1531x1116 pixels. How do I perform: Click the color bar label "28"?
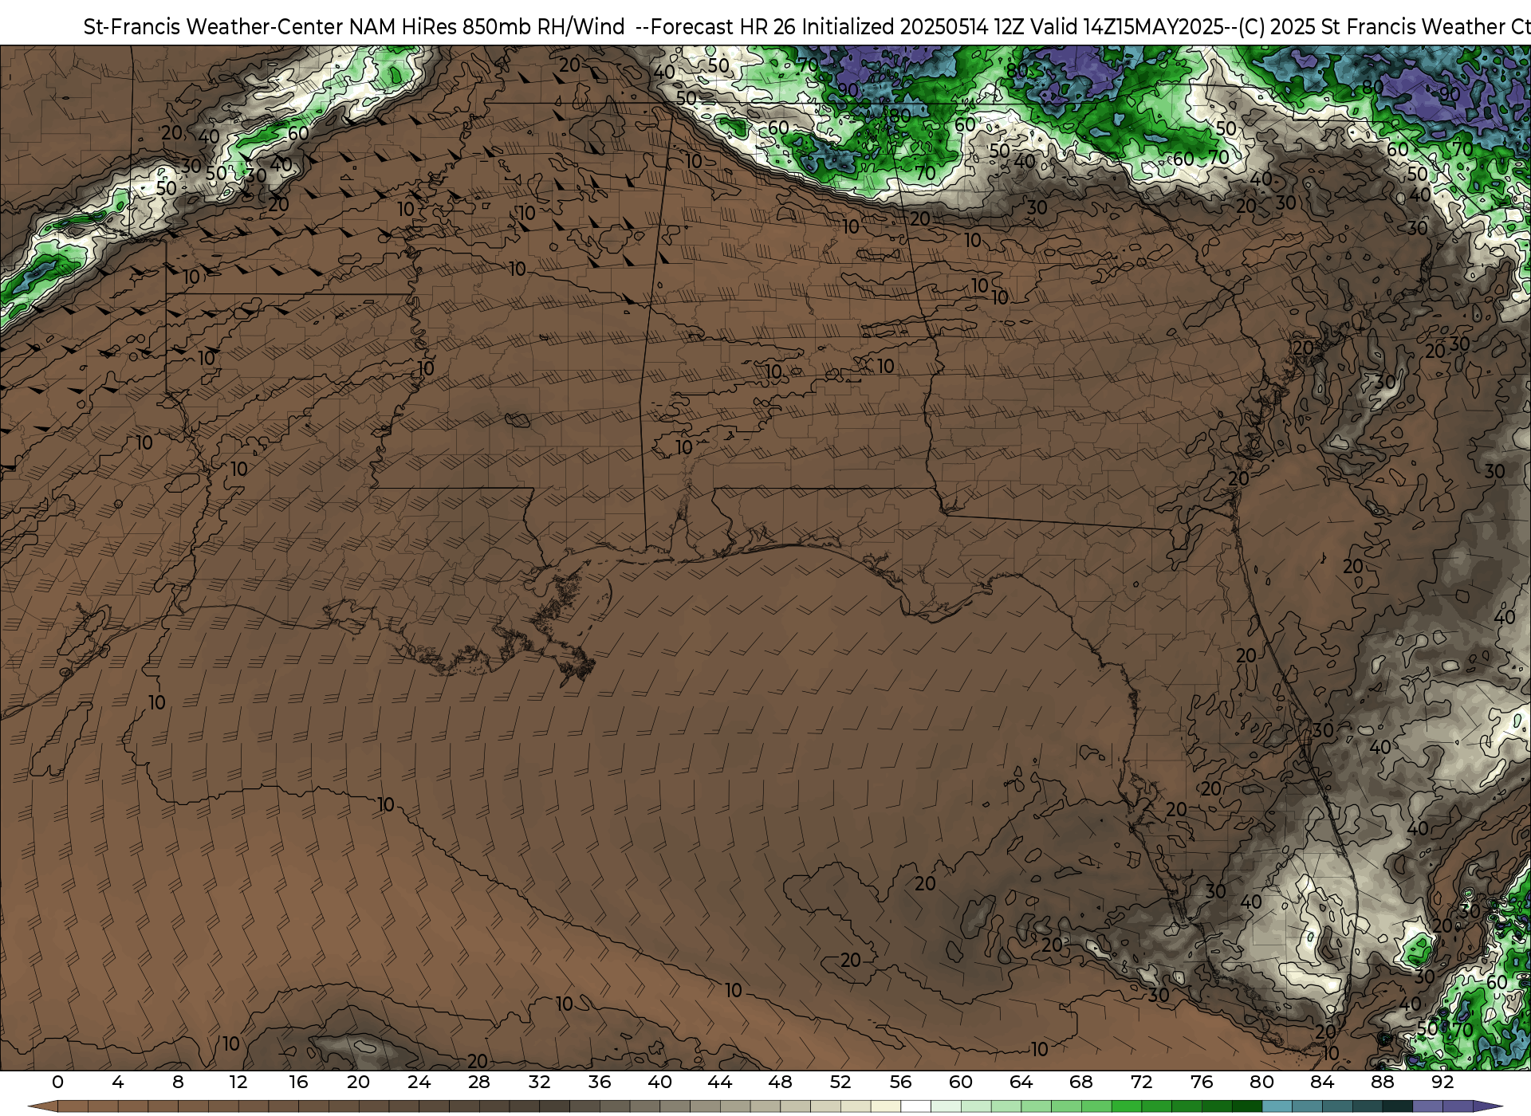(479, 1083)
